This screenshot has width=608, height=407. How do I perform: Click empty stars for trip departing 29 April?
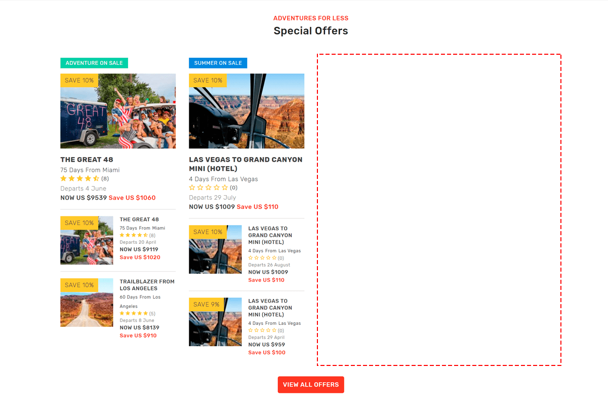[x=262, y=330]
